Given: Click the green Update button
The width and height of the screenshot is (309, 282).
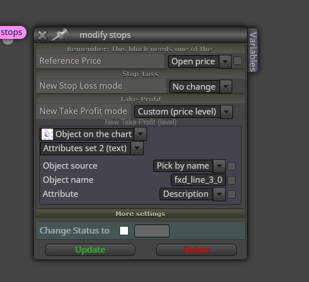Looking at the screenshot, I should (x=90, y=250).
